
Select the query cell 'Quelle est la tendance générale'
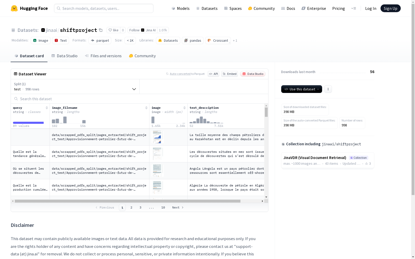click(30, 154)
